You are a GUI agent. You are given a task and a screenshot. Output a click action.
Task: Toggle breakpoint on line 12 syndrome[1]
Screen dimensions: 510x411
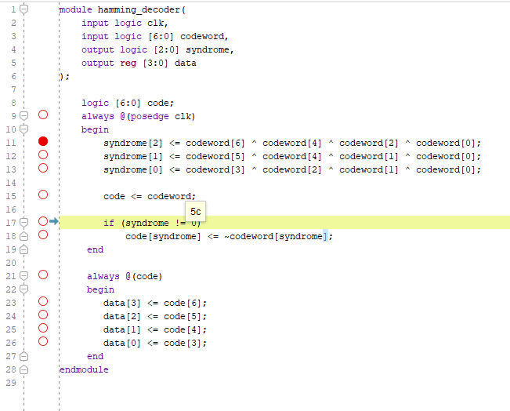43,155
